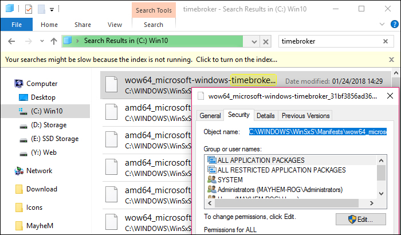Switch to the Home ribbon tab

(x=49, y=25)
